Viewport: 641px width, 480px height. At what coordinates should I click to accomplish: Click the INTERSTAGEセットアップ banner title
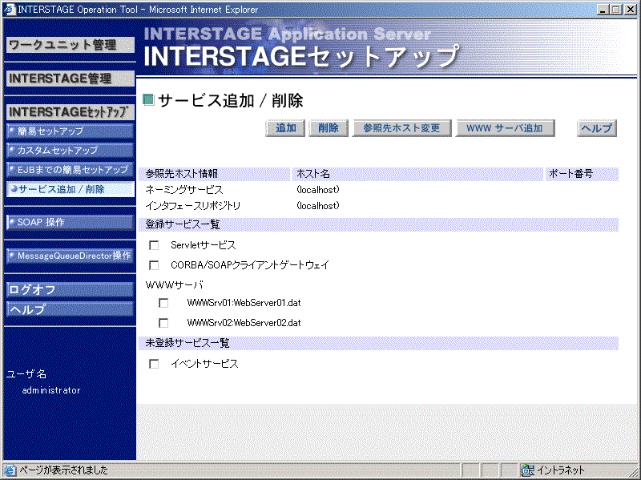coord(302,56)
